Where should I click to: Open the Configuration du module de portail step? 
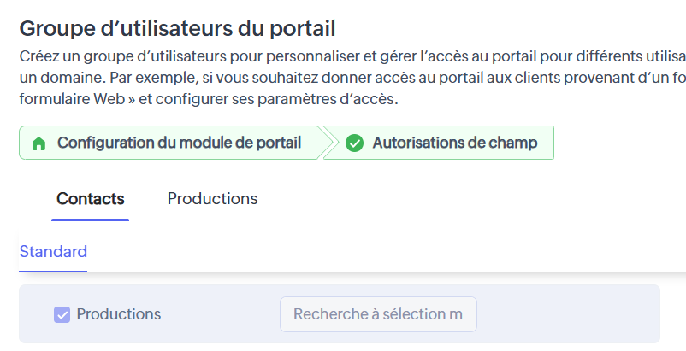click(171, 143)
